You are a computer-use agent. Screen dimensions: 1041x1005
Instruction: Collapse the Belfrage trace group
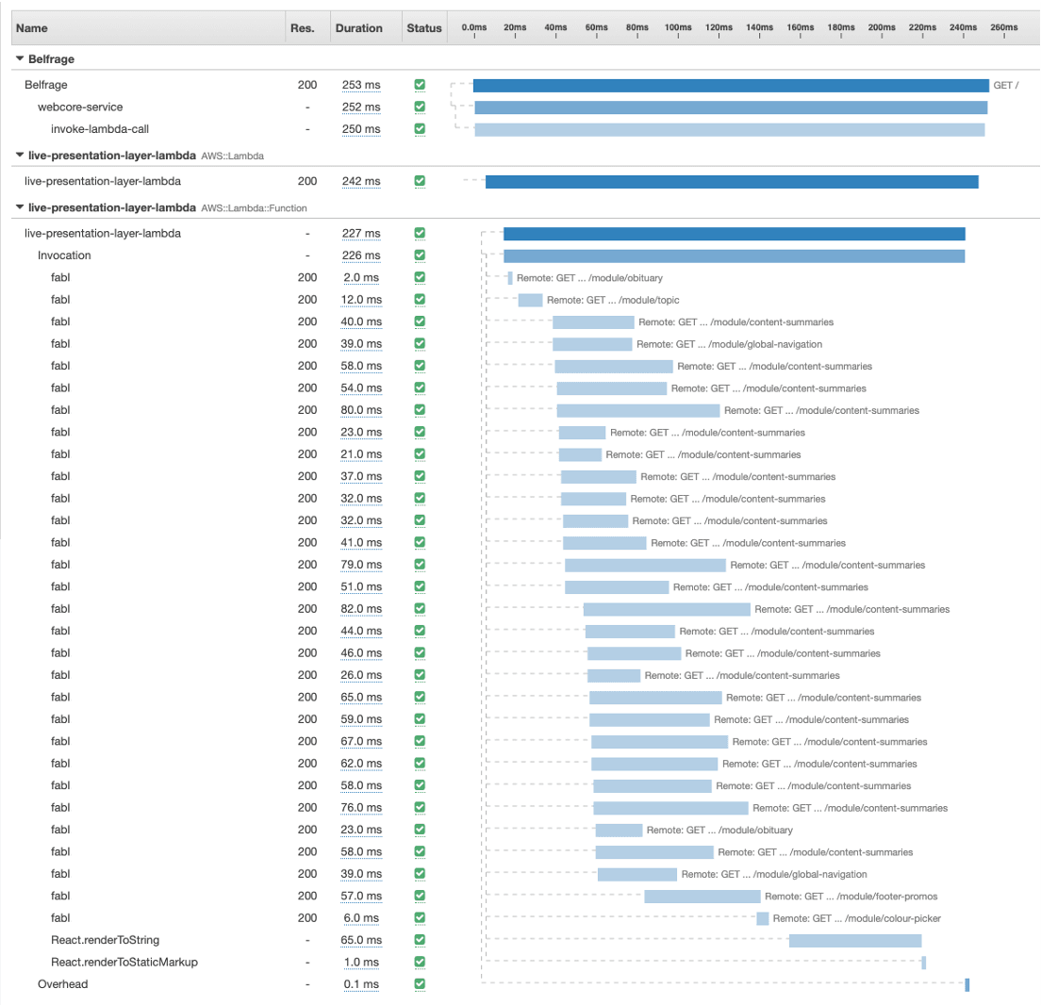tap(19, 58)
